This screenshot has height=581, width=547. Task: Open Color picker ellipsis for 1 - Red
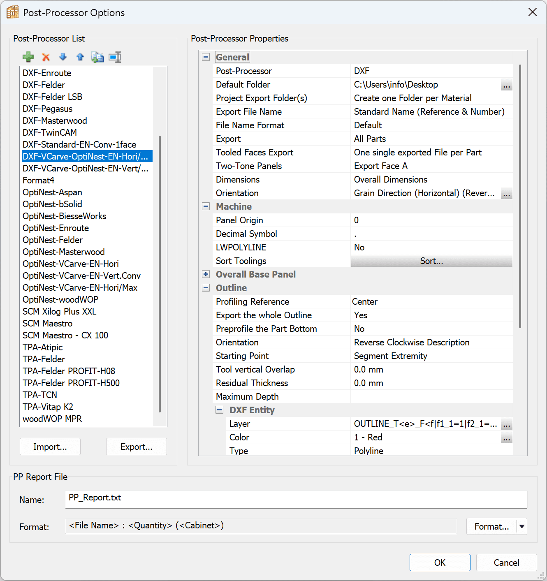point(506,438)
